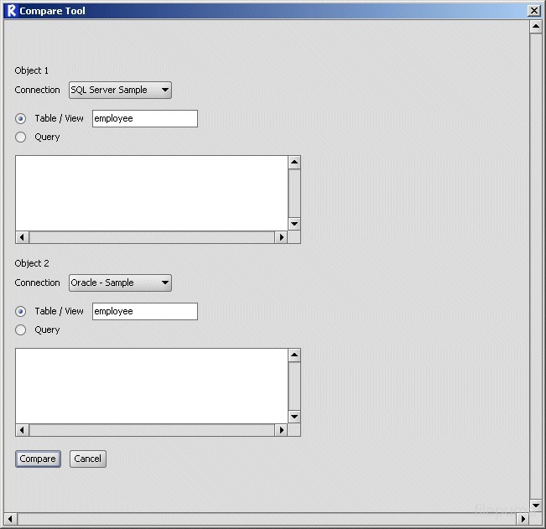Click the window's vertical scrollbar down arrow

coord(536,506)
